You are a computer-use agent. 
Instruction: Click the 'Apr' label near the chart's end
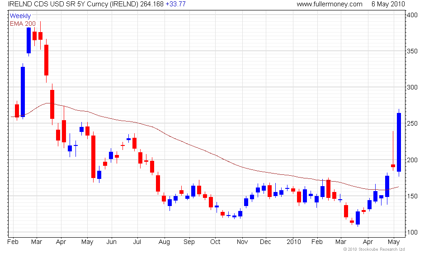[x=368, y=242]
